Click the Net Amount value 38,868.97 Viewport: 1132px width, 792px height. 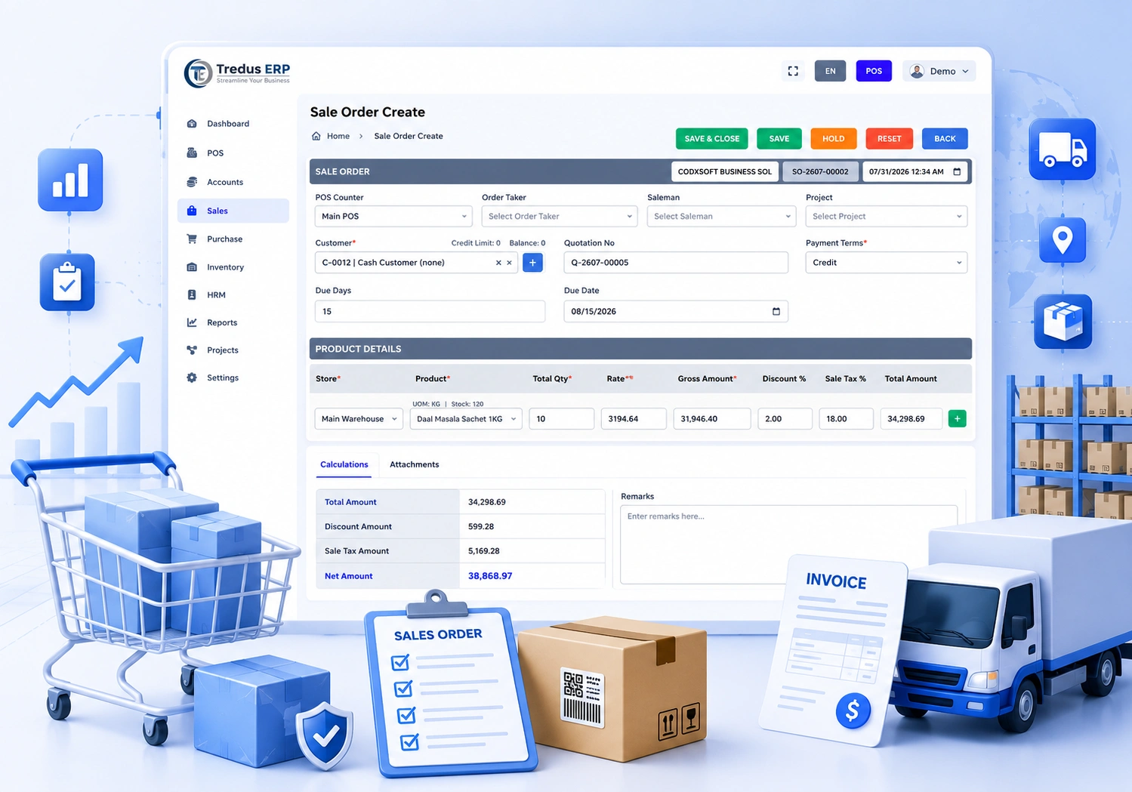click(490, 576)
